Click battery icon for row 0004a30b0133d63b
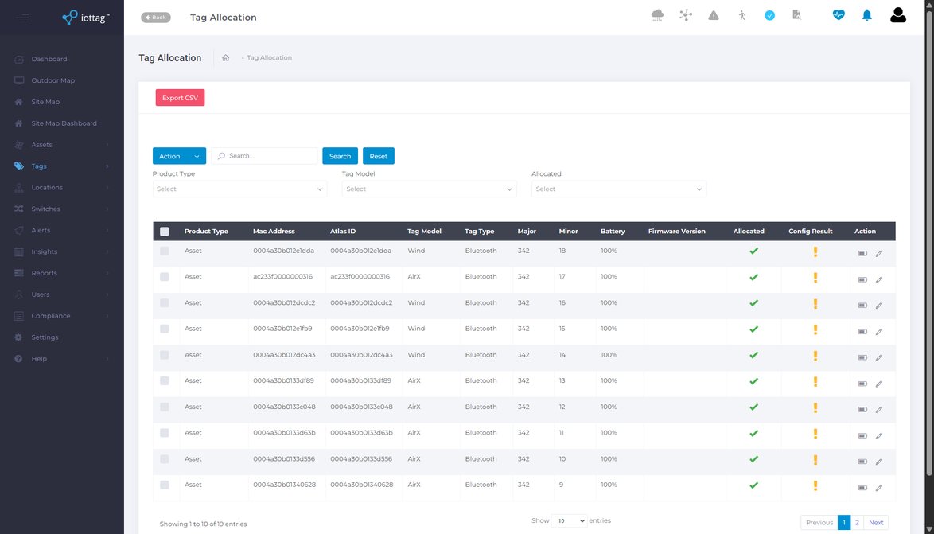Viewport: 934px width, 534px height. (862, 435)
